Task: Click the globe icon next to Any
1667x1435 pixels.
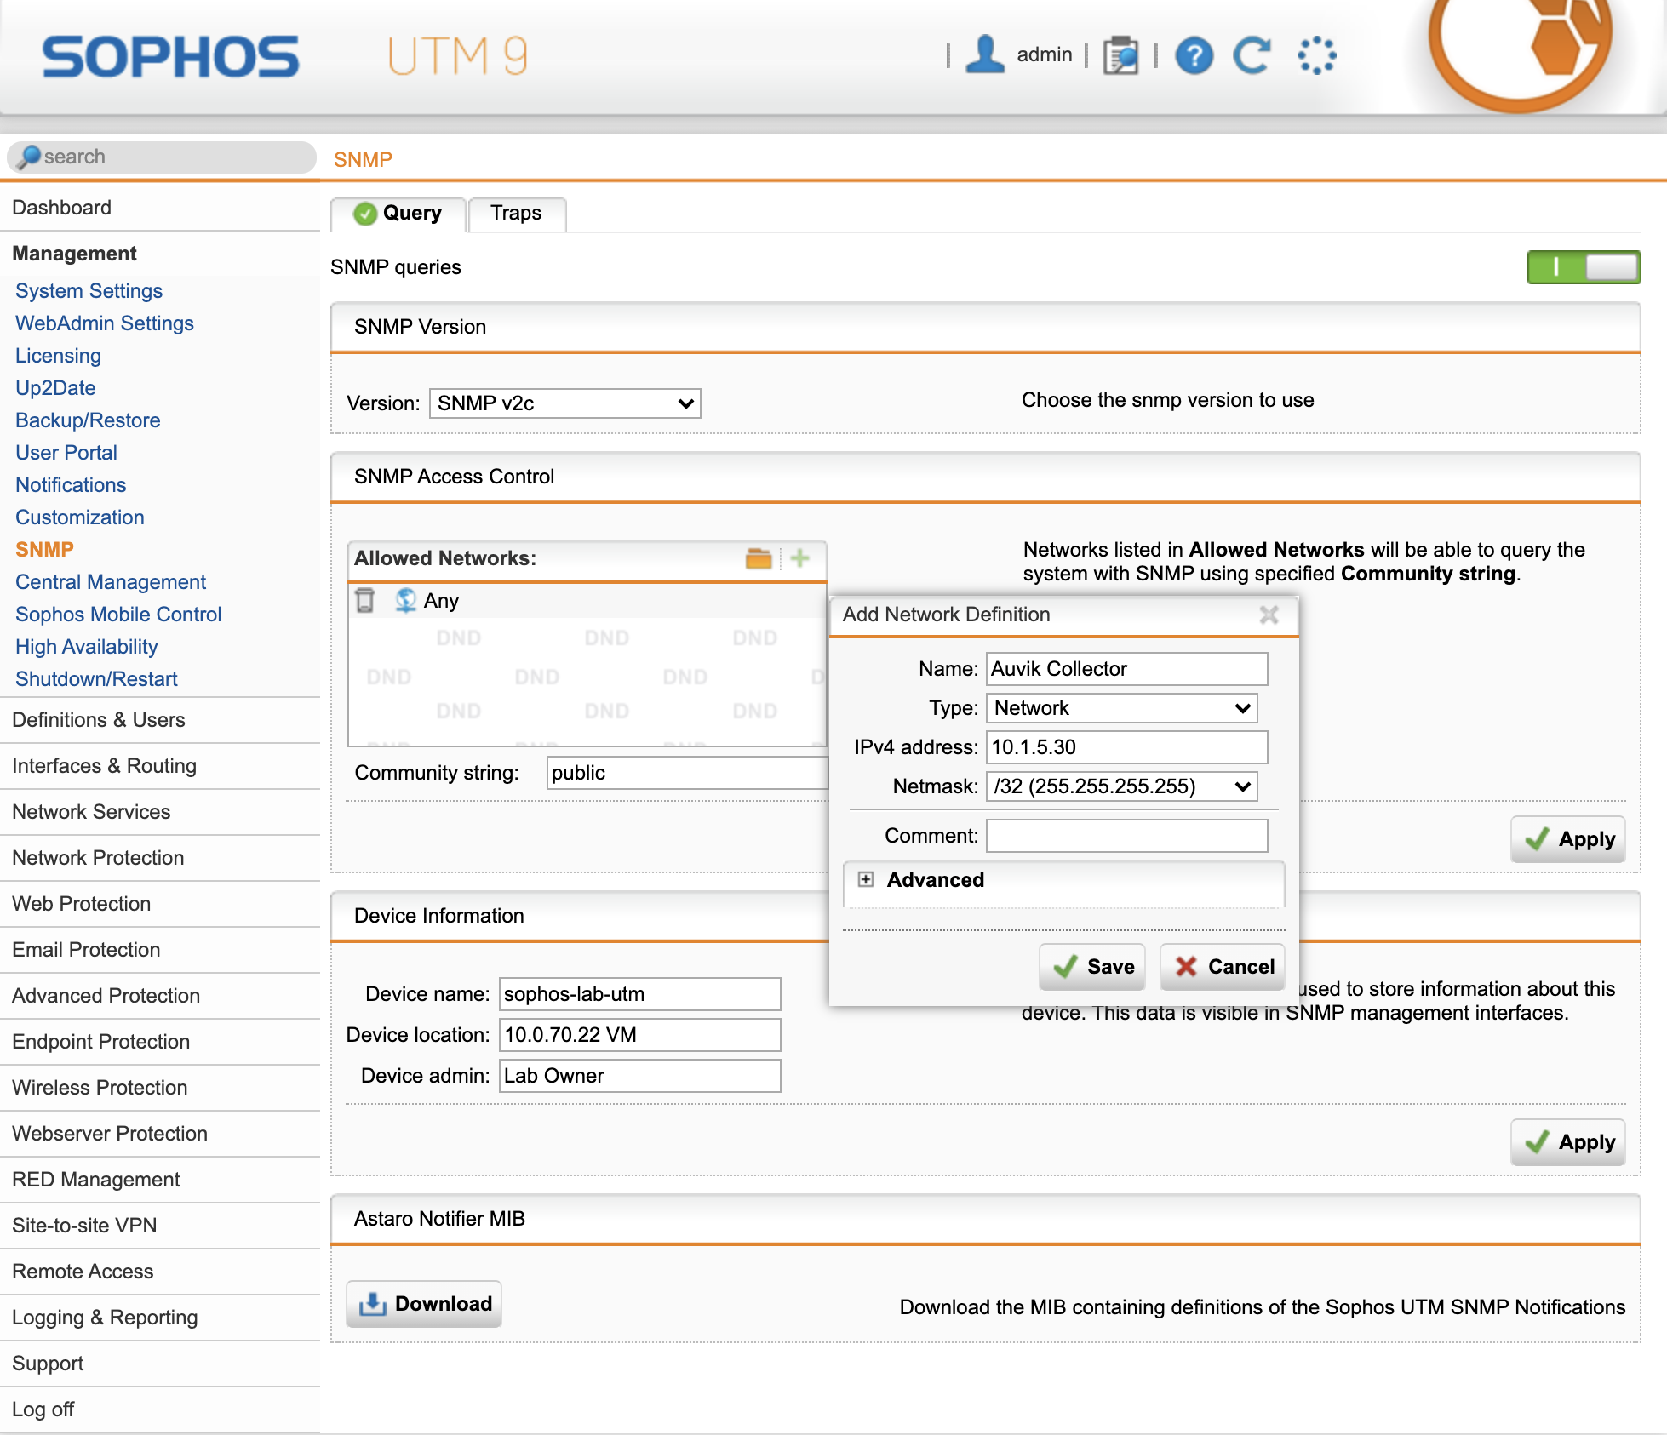Action: click(x=405, y=600)
